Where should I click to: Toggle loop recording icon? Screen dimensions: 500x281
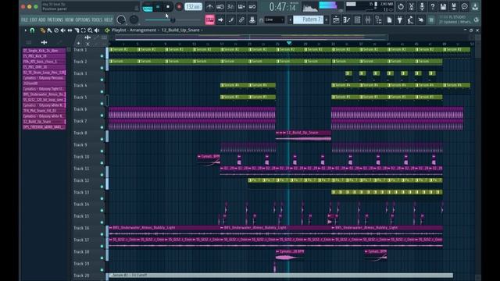tap(252, 7)
